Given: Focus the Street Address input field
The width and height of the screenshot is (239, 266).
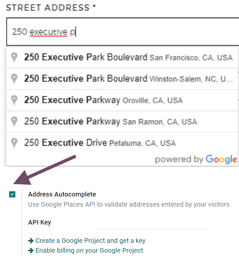Looking at the screenshot, I should (x=157, y=32).
